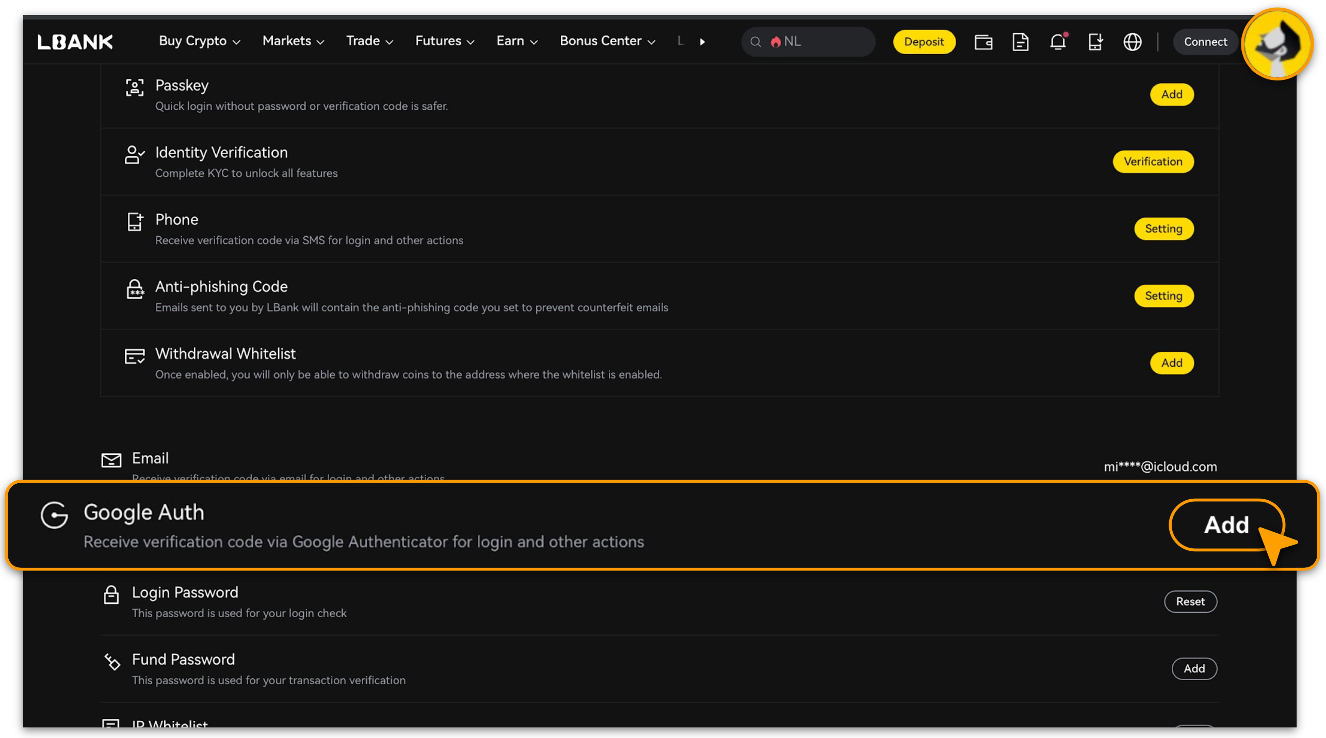This screenshot has width=1326, height=738.
Task: Open the language globe icon
Action: [x=1132, y=42]
